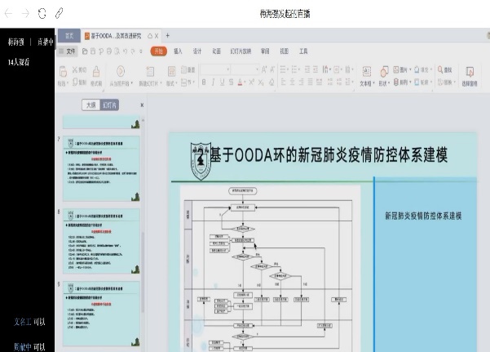Image resolution: width=490 pixels, height=352 pixels.
Task: Click the Cut scissors icon
Action: click(x=76, y=69)
